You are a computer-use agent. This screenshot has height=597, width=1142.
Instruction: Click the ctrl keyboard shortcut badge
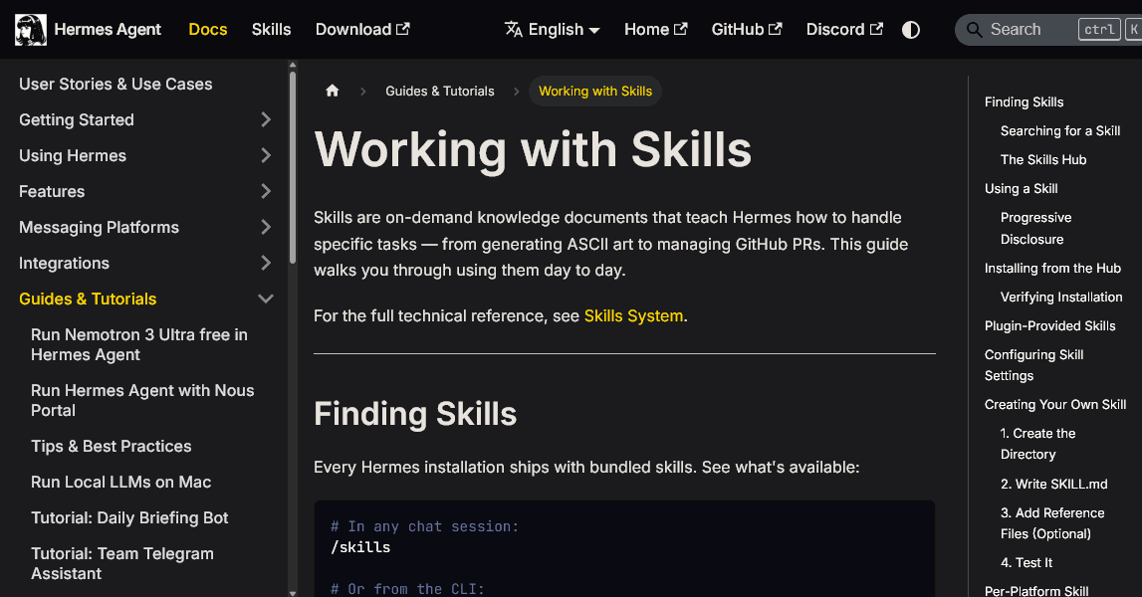pyautogui.click(x=1099, y=30)
